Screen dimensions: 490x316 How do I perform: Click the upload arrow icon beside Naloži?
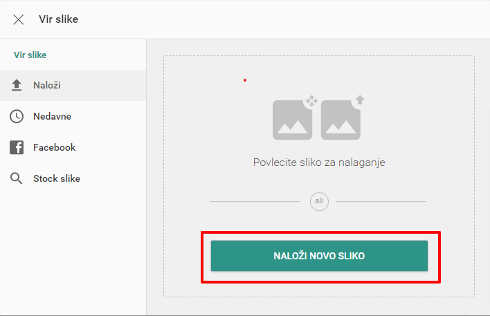[17, 85]
